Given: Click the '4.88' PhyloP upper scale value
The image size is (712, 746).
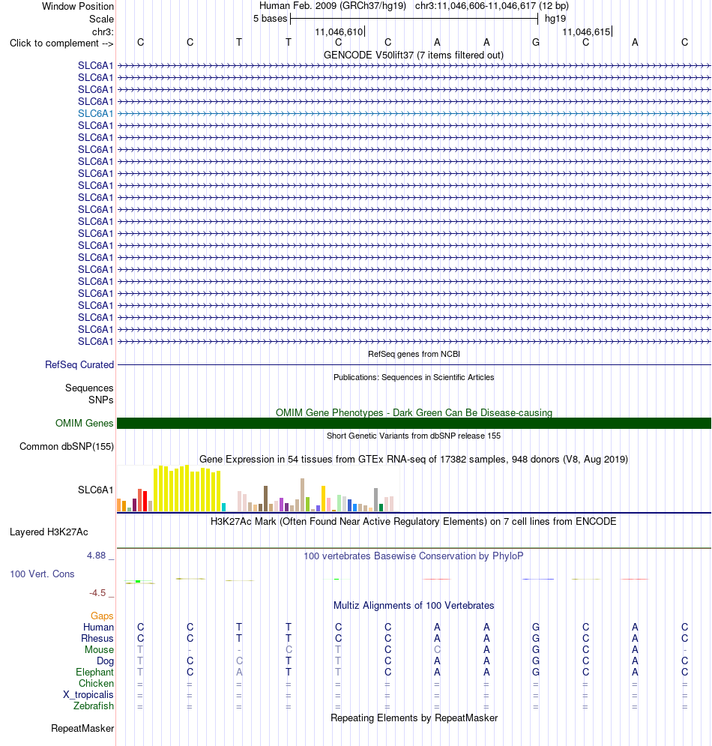Looking at the screenshot, I should click(96, 556).
